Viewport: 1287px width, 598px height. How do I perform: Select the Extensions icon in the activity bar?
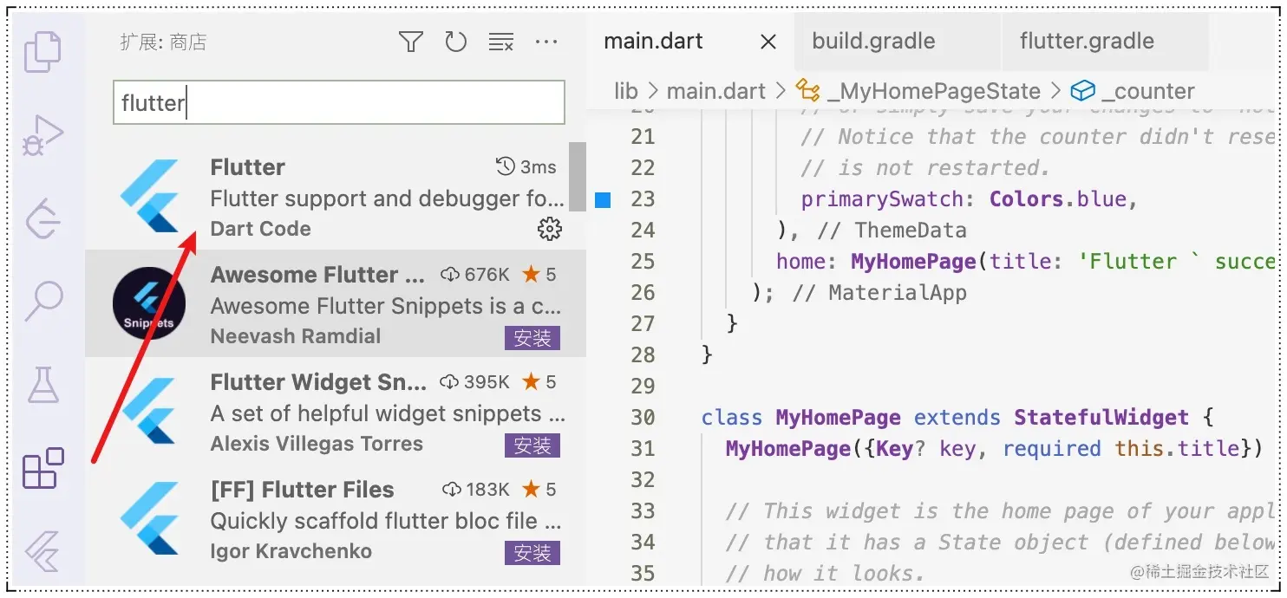(x=43, y=466)
